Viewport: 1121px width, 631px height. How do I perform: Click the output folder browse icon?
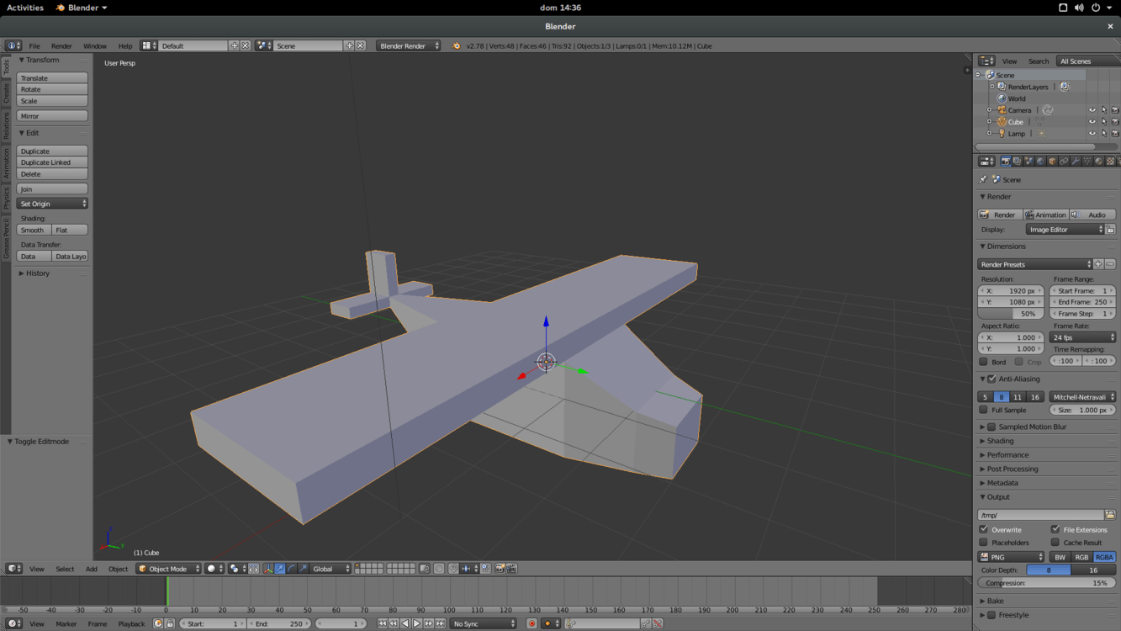coord(1110,515)
